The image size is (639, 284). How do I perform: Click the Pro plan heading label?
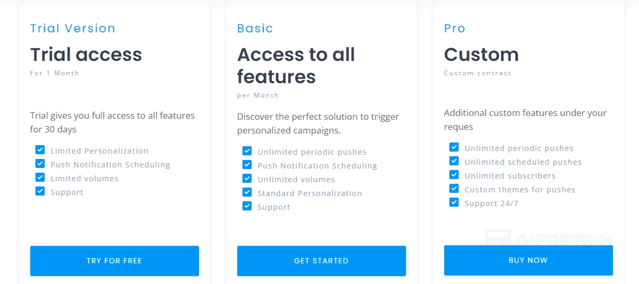[x=455, y=29]
